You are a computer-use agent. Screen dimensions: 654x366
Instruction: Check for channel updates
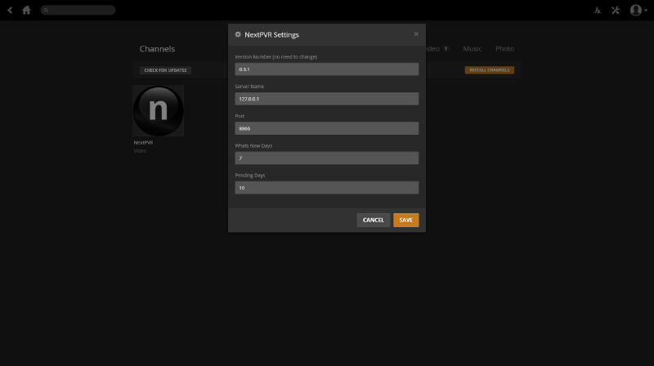coord(166,70)
